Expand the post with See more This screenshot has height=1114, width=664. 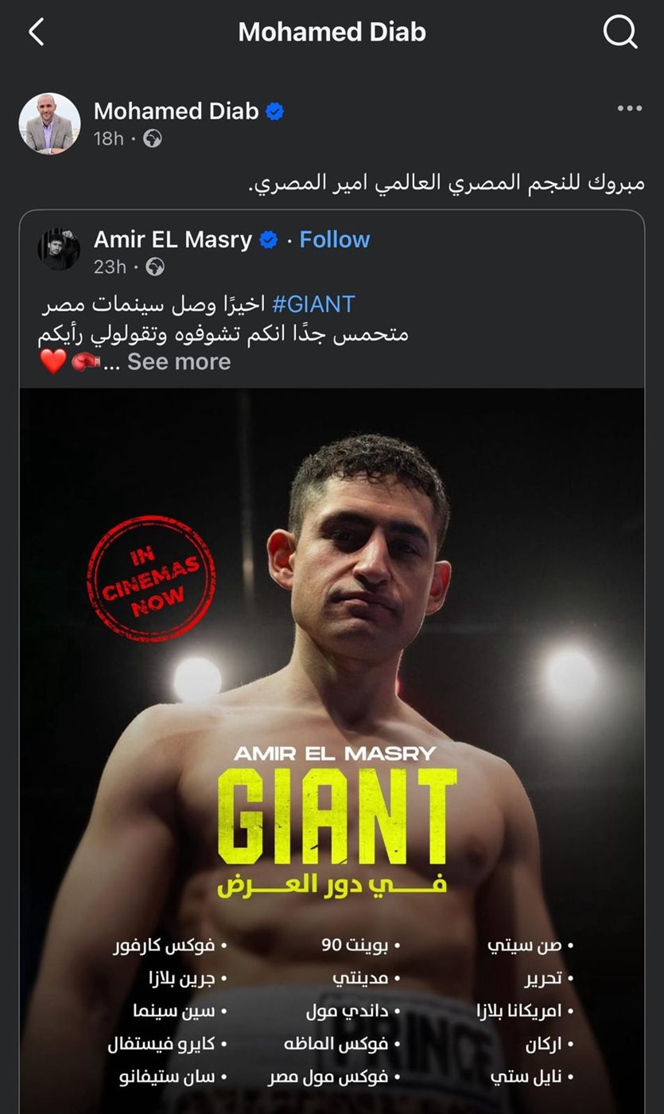pos(179,362)
